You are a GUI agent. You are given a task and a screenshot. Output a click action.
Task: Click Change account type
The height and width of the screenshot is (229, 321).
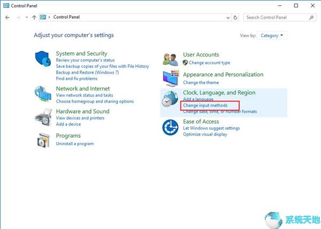tap(209, 62)
